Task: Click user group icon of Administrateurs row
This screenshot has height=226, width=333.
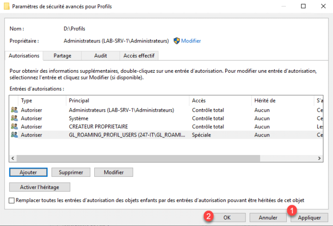Action: (14, 110)
